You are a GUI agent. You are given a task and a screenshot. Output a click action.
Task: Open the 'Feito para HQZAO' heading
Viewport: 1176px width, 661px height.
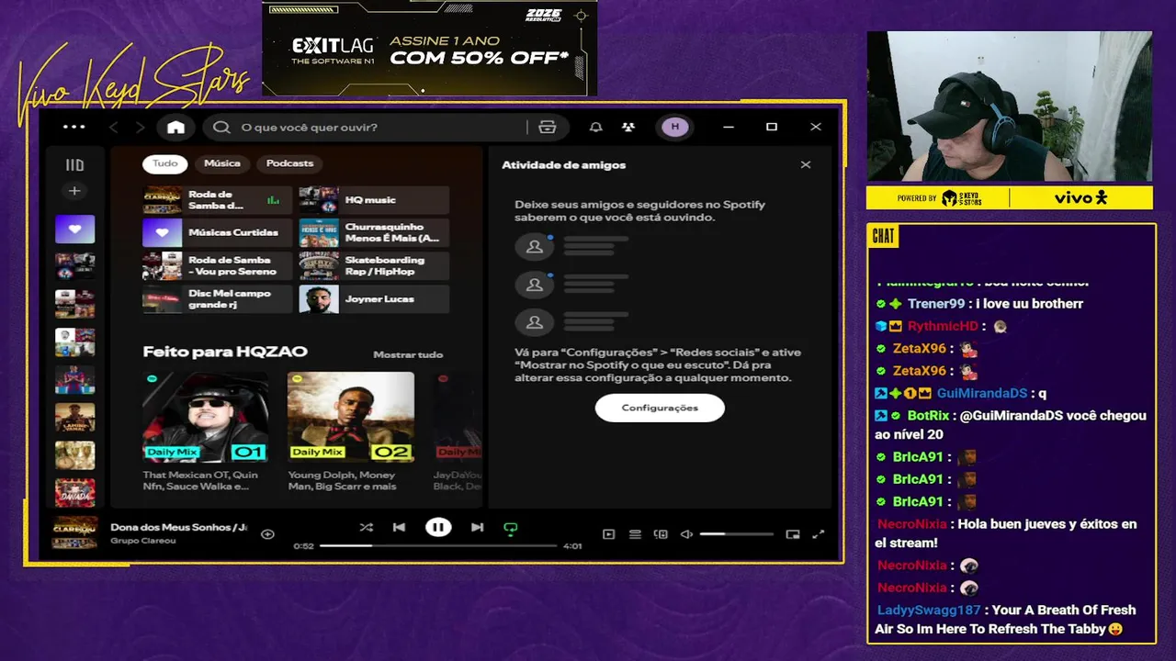coord(225,352)
